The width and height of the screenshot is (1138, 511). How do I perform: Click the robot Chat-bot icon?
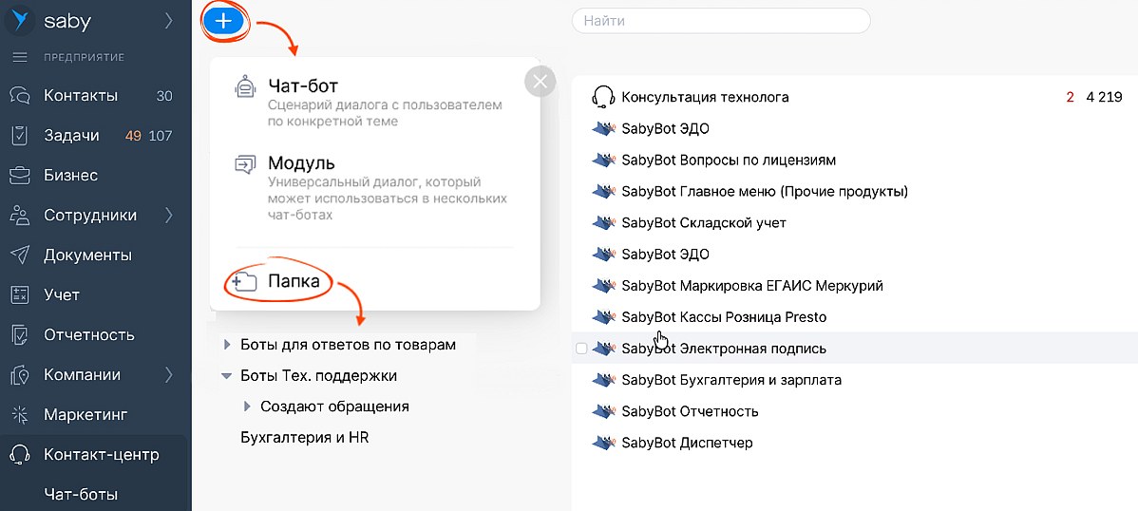pos(245,88)
